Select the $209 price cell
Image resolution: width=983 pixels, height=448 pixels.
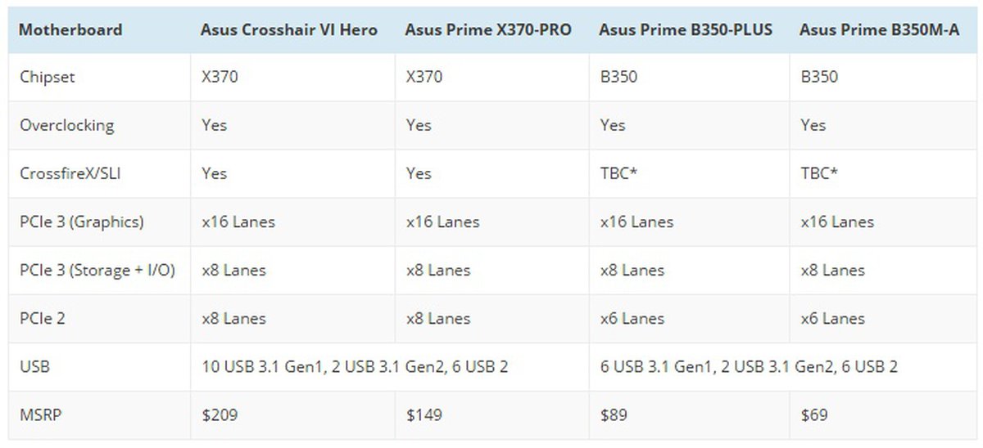(220, 415)
